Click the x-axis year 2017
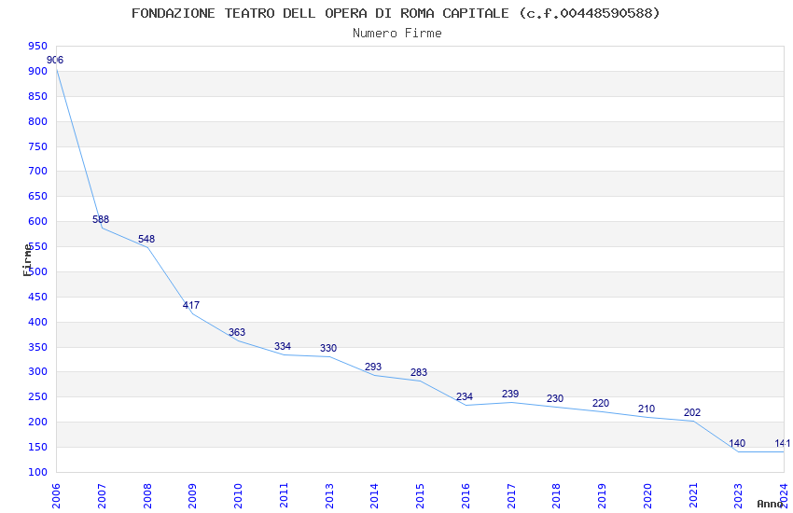Screen dimensions: 793x513 pos(511,496)
